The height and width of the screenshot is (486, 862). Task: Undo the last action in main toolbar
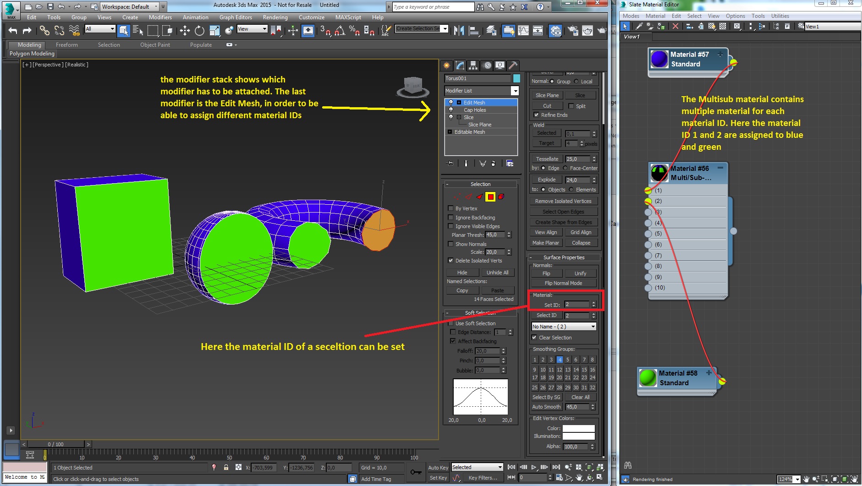[13, 31]
